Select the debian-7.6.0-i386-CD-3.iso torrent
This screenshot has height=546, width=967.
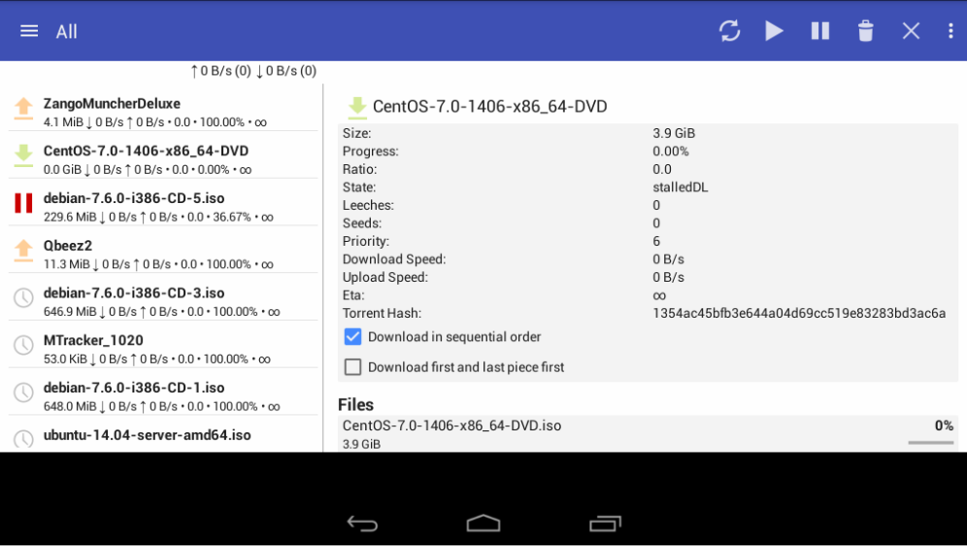163,301
